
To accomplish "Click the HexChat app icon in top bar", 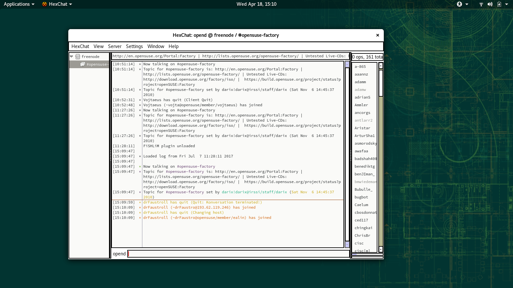I will tap(45, 4).
